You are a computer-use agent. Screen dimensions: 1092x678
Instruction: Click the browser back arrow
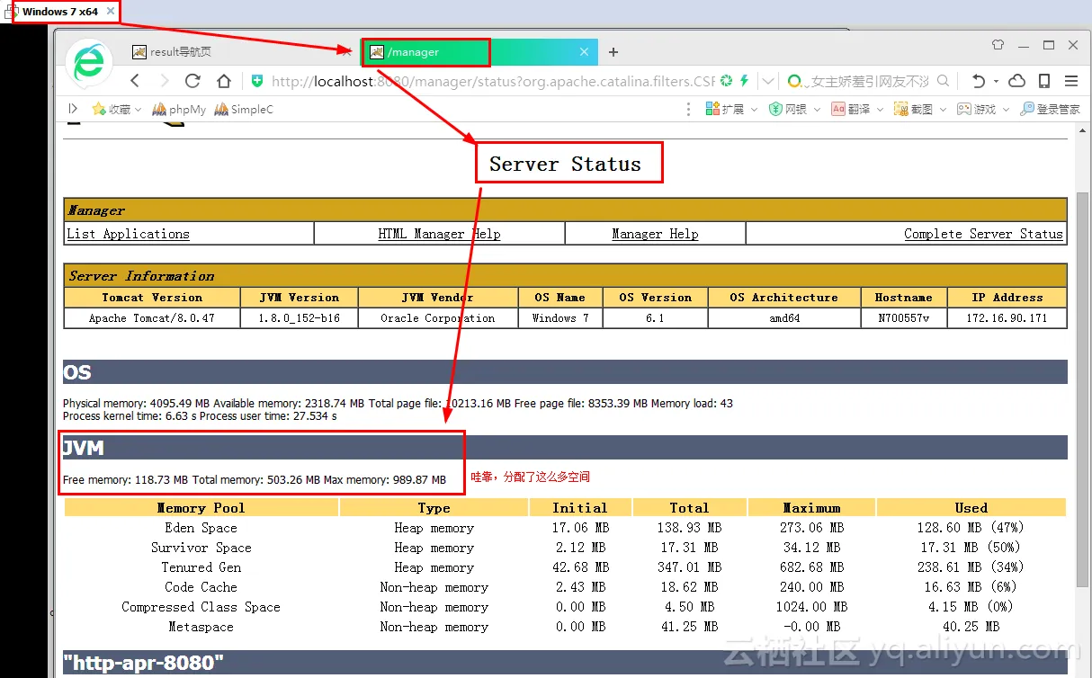point(135,81)
